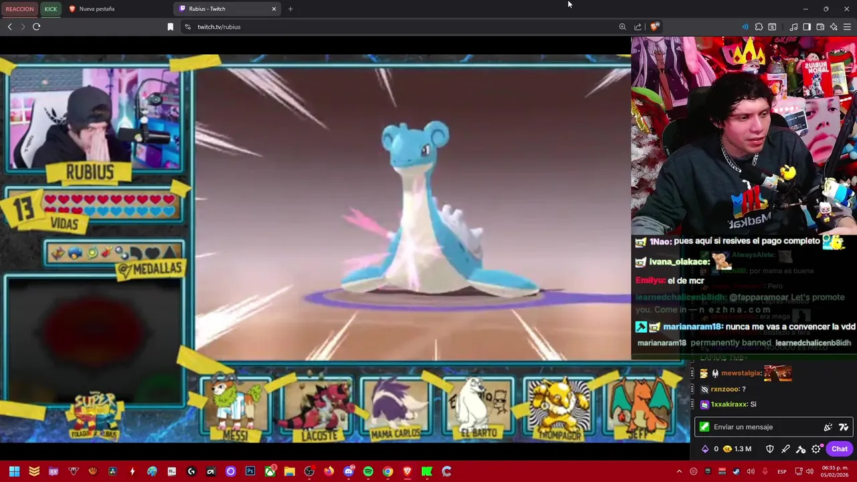Open the 1.3 M channel points icon
Viewport: 857px width, 482px height.
(737, 449)
